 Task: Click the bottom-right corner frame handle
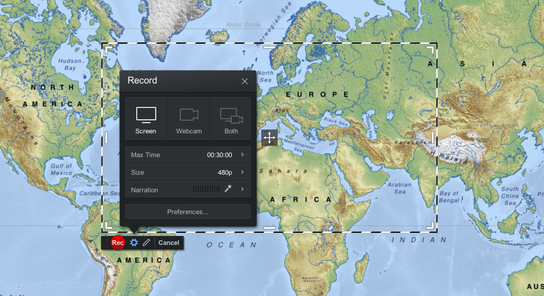point(430,225)
